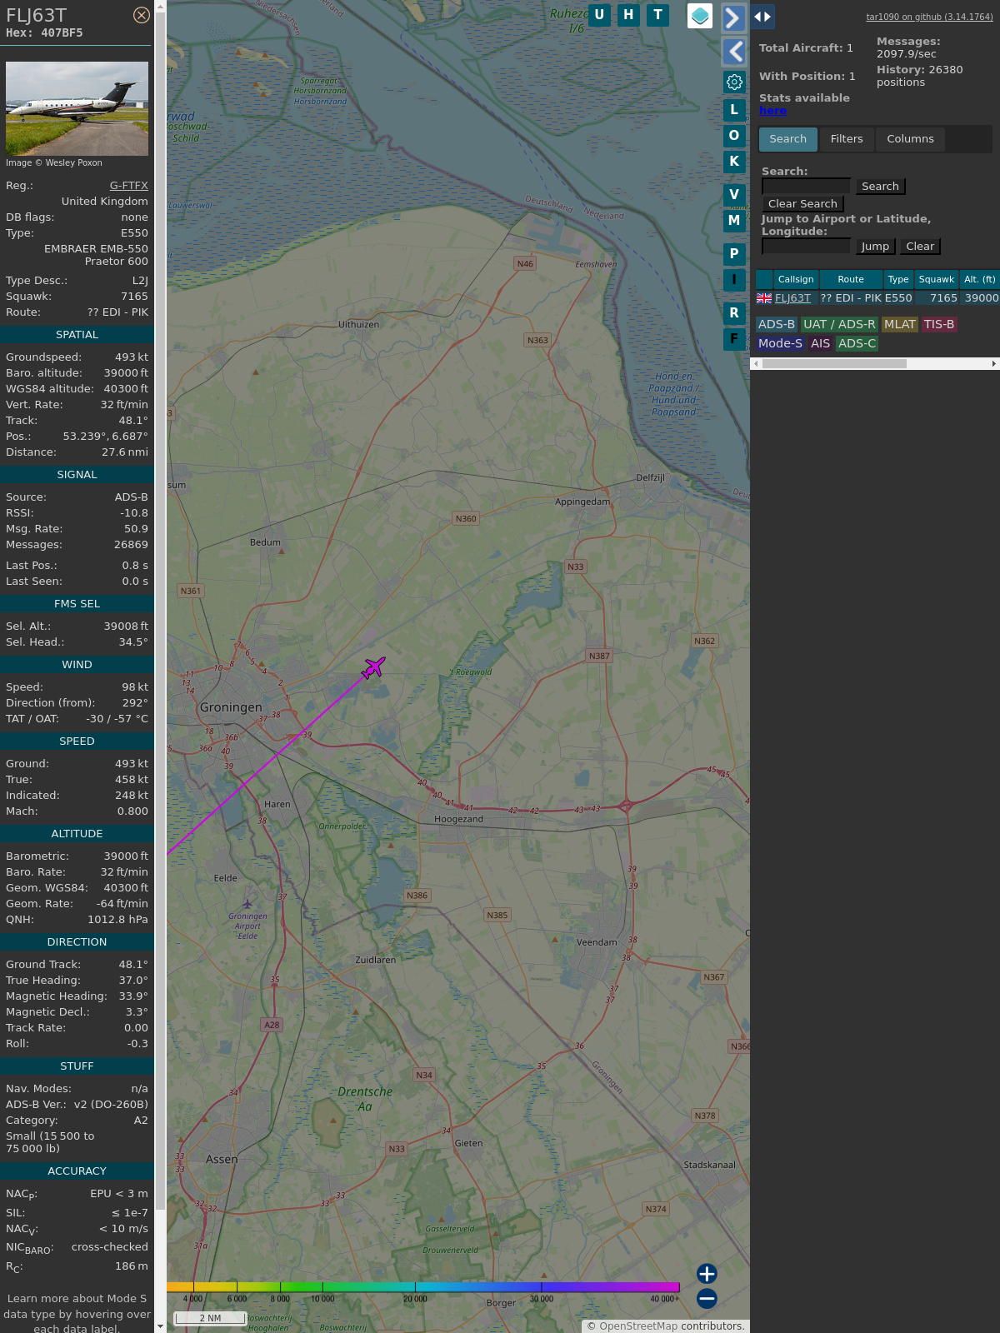The image size is (1000, 1333).
Task: Toggle the U map button
Action: 599,15
